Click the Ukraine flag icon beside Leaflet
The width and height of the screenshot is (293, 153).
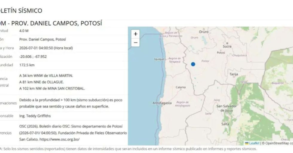[247, 143]
